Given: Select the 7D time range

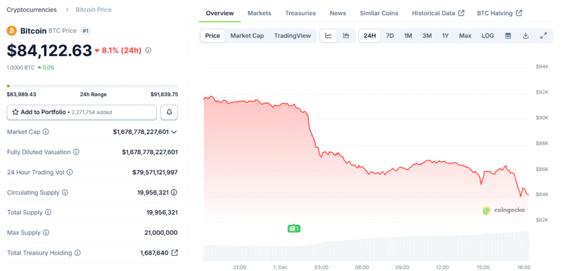Looking at the screenshot, I should [390, 35].
